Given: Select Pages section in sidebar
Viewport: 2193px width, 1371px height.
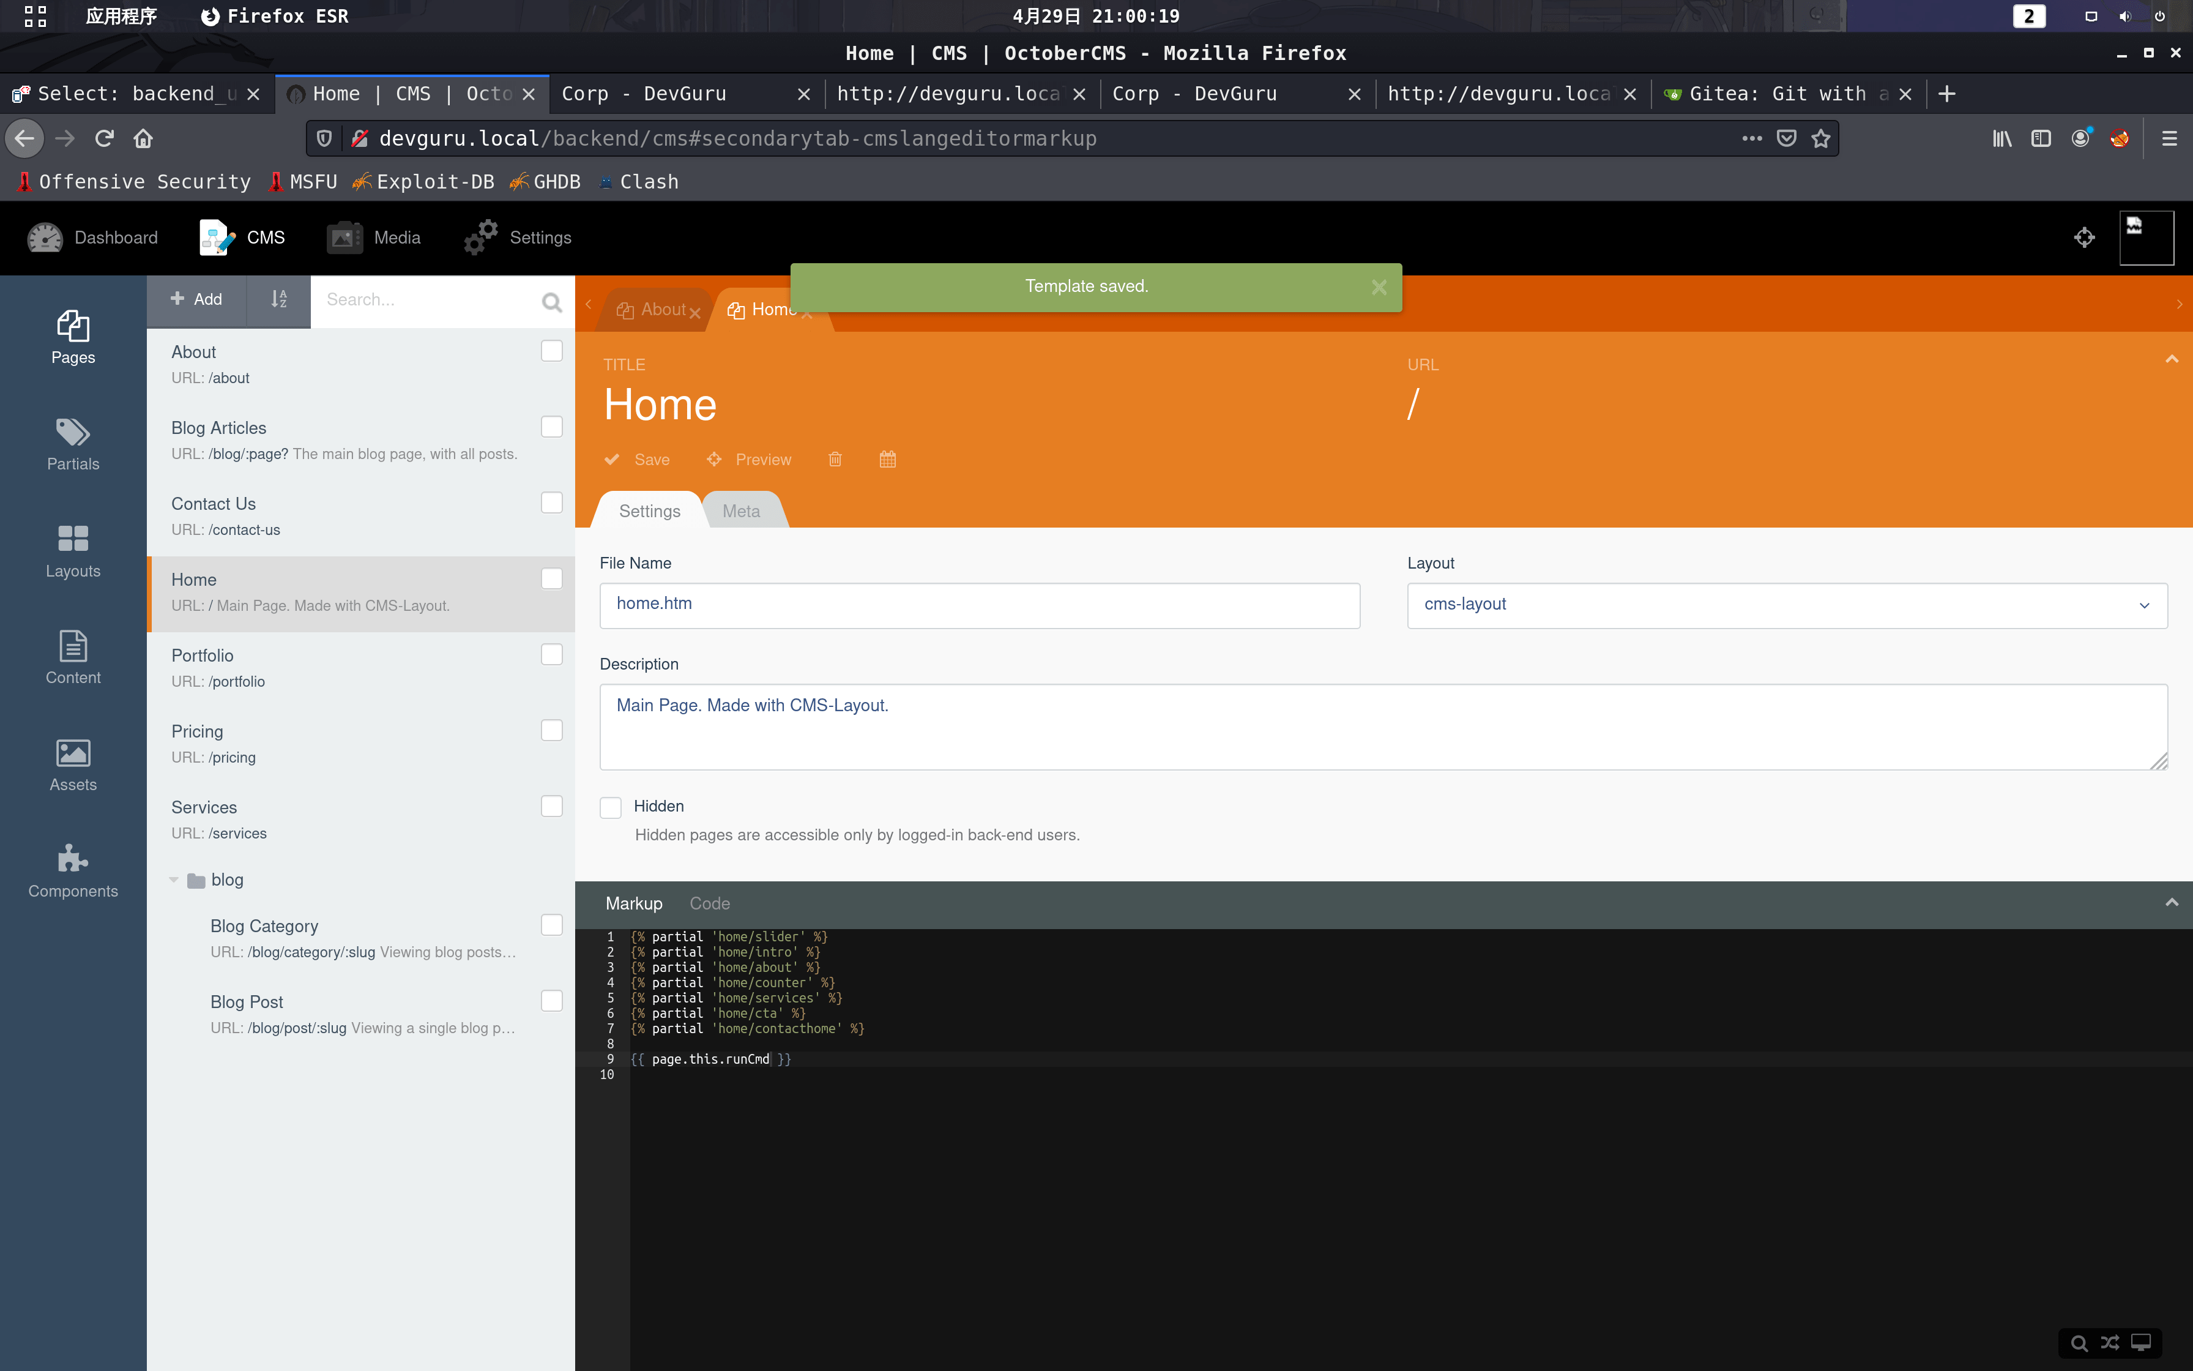Looking at the screenshot, I should (72, 338).
